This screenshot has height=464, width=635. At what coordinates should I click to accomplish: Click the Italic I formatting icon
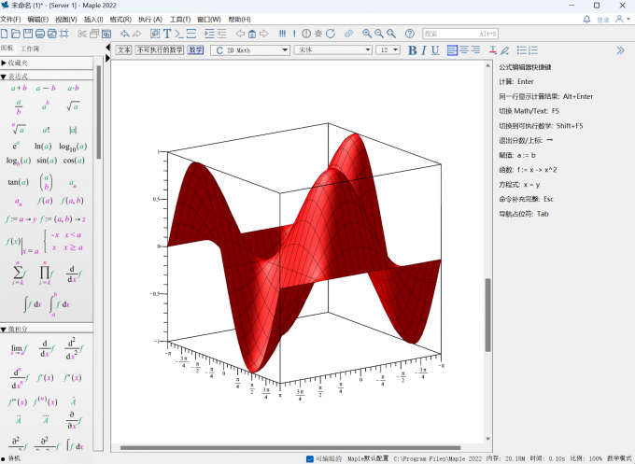click(423, 50)
